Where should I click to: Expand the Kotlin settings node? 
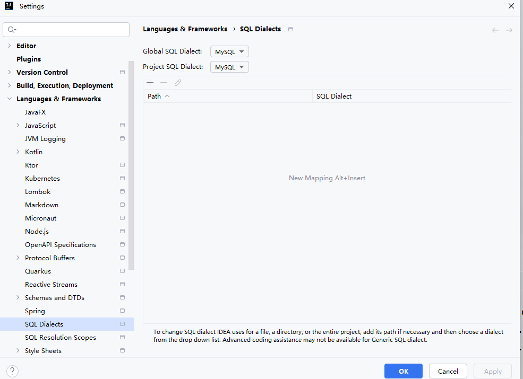click(18, 152)
